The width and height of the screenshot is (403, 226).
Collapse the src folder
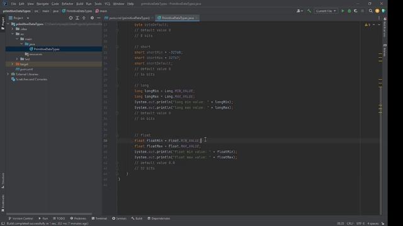[x=13, y=34]
